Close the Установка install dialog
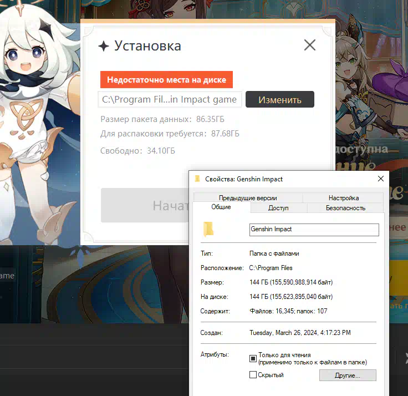Screen dimensions: 408x396 (310, 45)
